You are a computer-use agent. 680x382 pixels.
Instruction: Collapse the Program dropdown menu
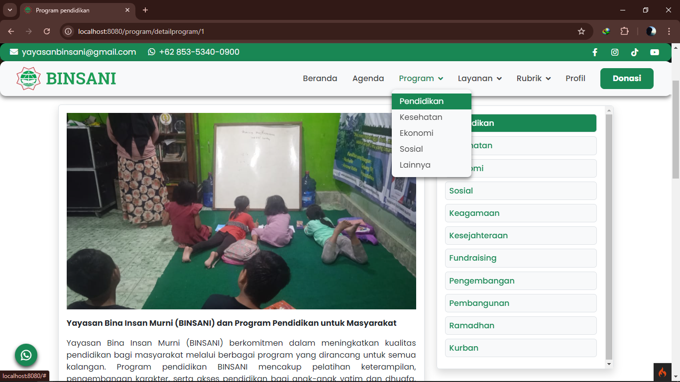[421, 79]
